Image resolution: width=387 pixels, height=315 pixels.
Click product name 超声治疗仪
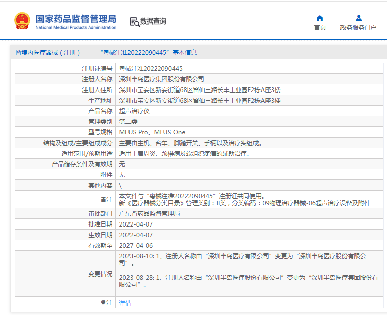tap(134, 111)
